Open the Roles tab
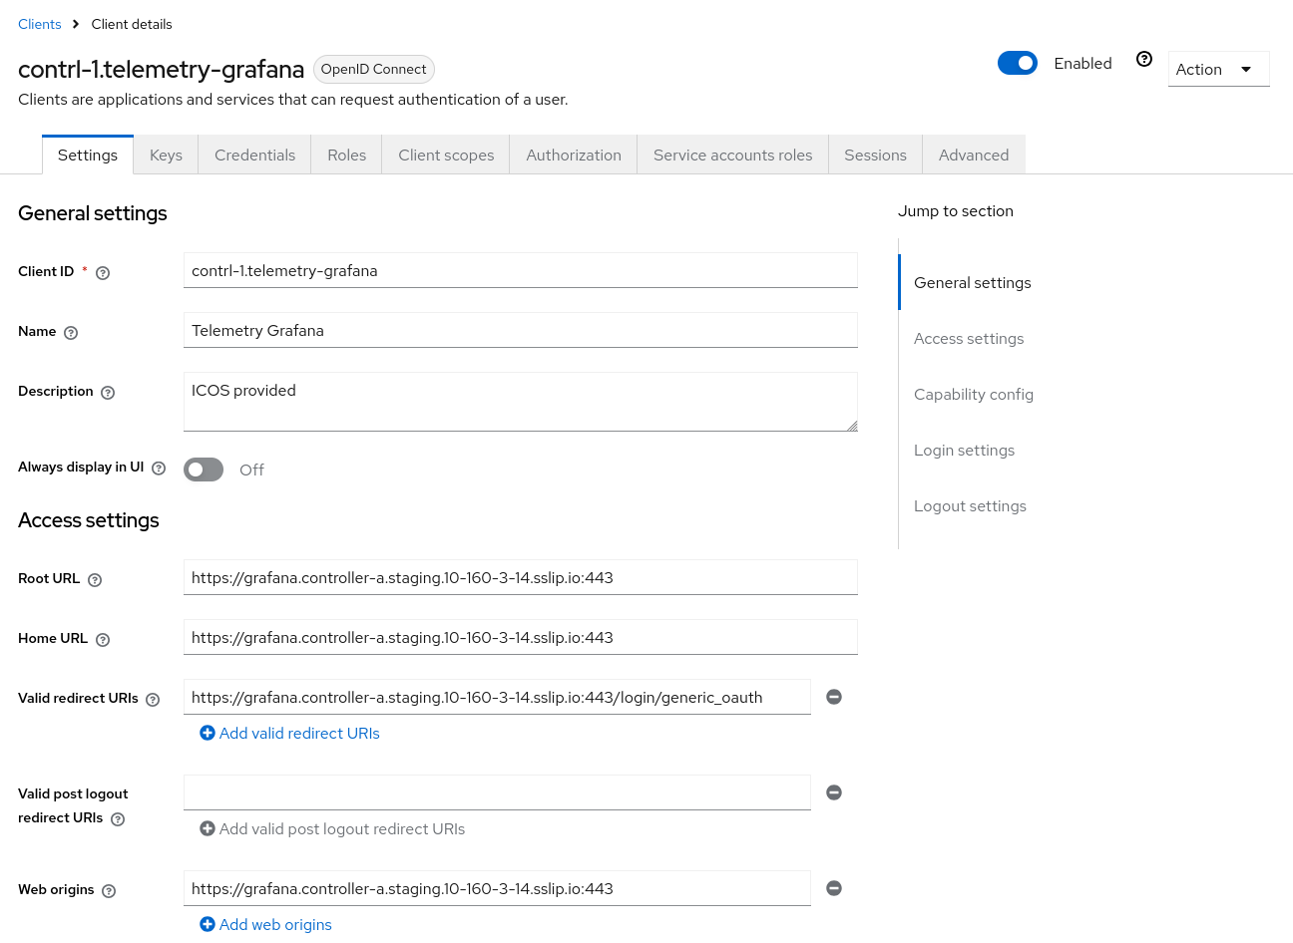1293x943 pixels. pyautogui.click(x=347, y=155)
